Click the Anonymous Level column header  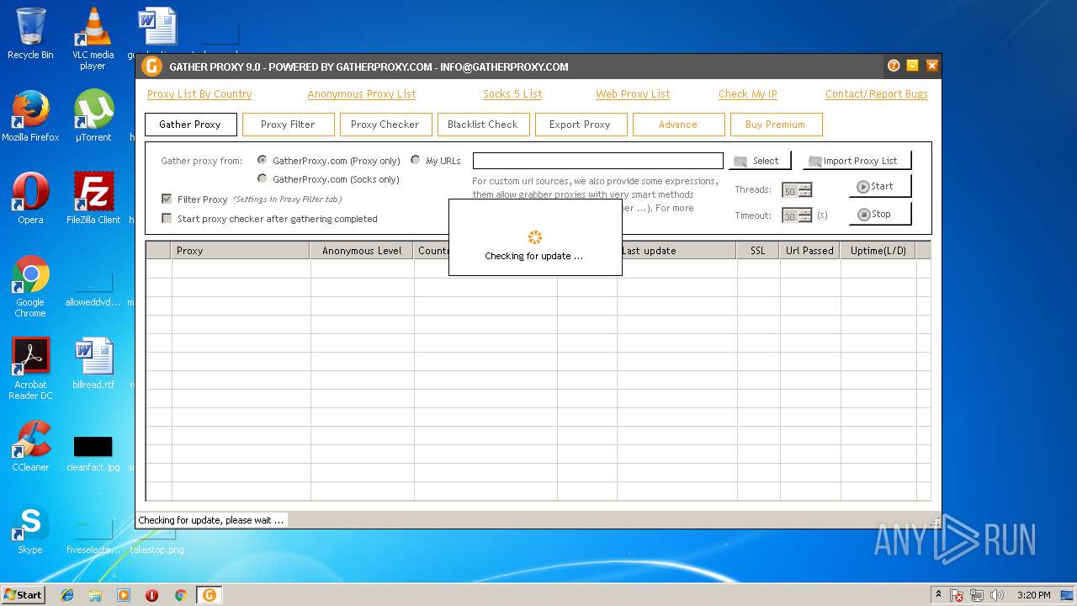pos(362,251)
